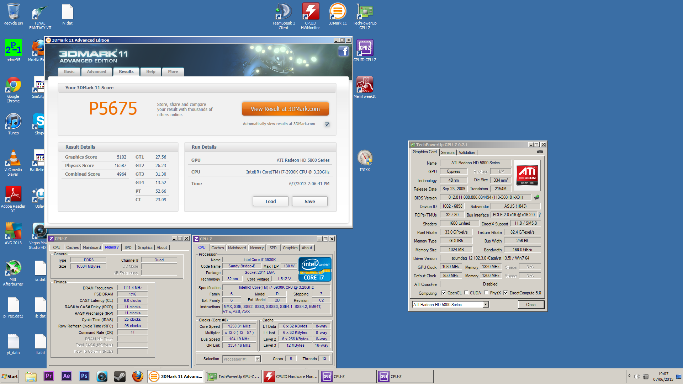683x384 pixels.
Task: Click the Physics Score value 16587
Action: click(121, 166)
